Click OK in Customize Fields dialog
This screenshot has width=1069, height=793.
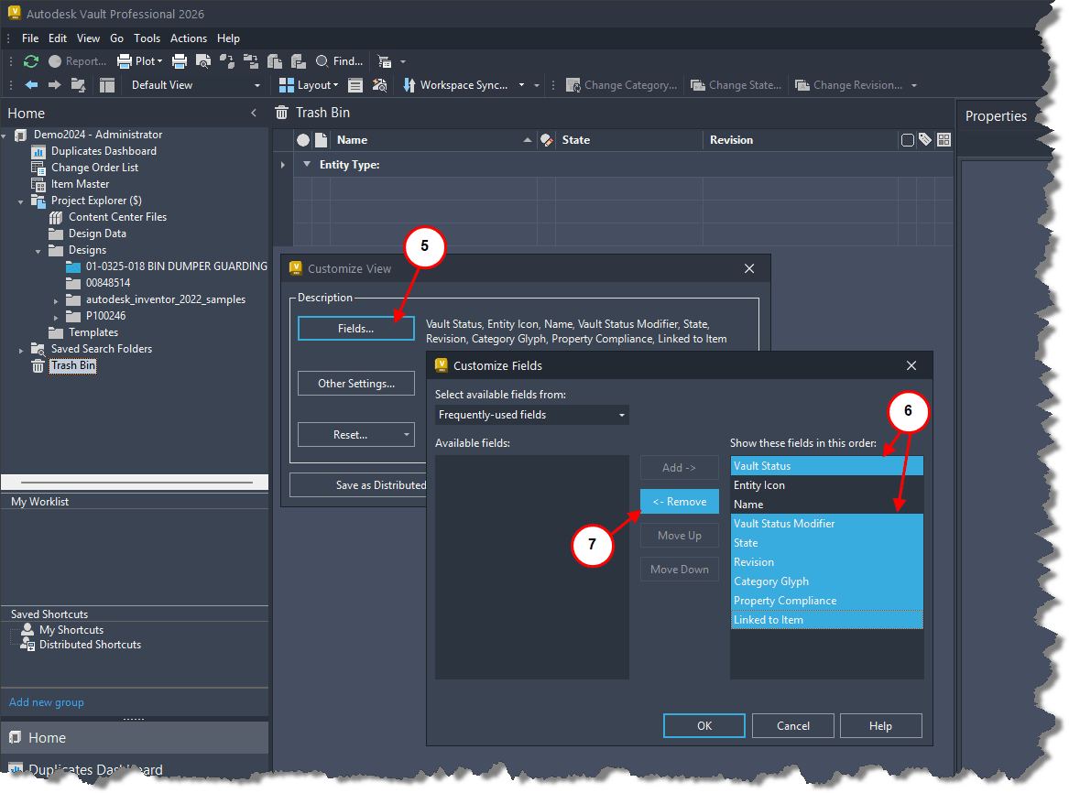point(704,725)
